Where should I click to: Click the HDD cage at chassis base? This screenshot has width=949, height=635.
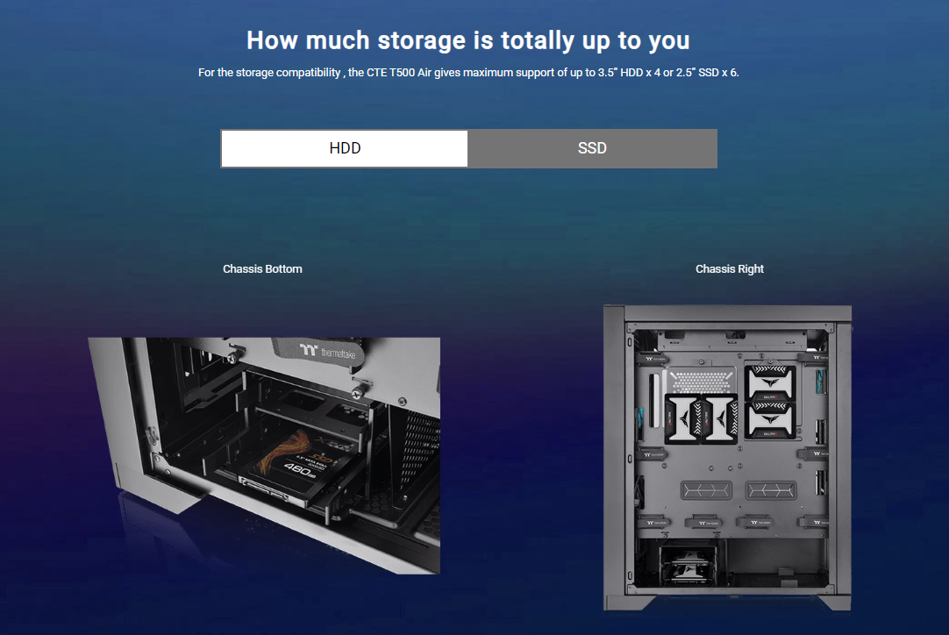688,564
